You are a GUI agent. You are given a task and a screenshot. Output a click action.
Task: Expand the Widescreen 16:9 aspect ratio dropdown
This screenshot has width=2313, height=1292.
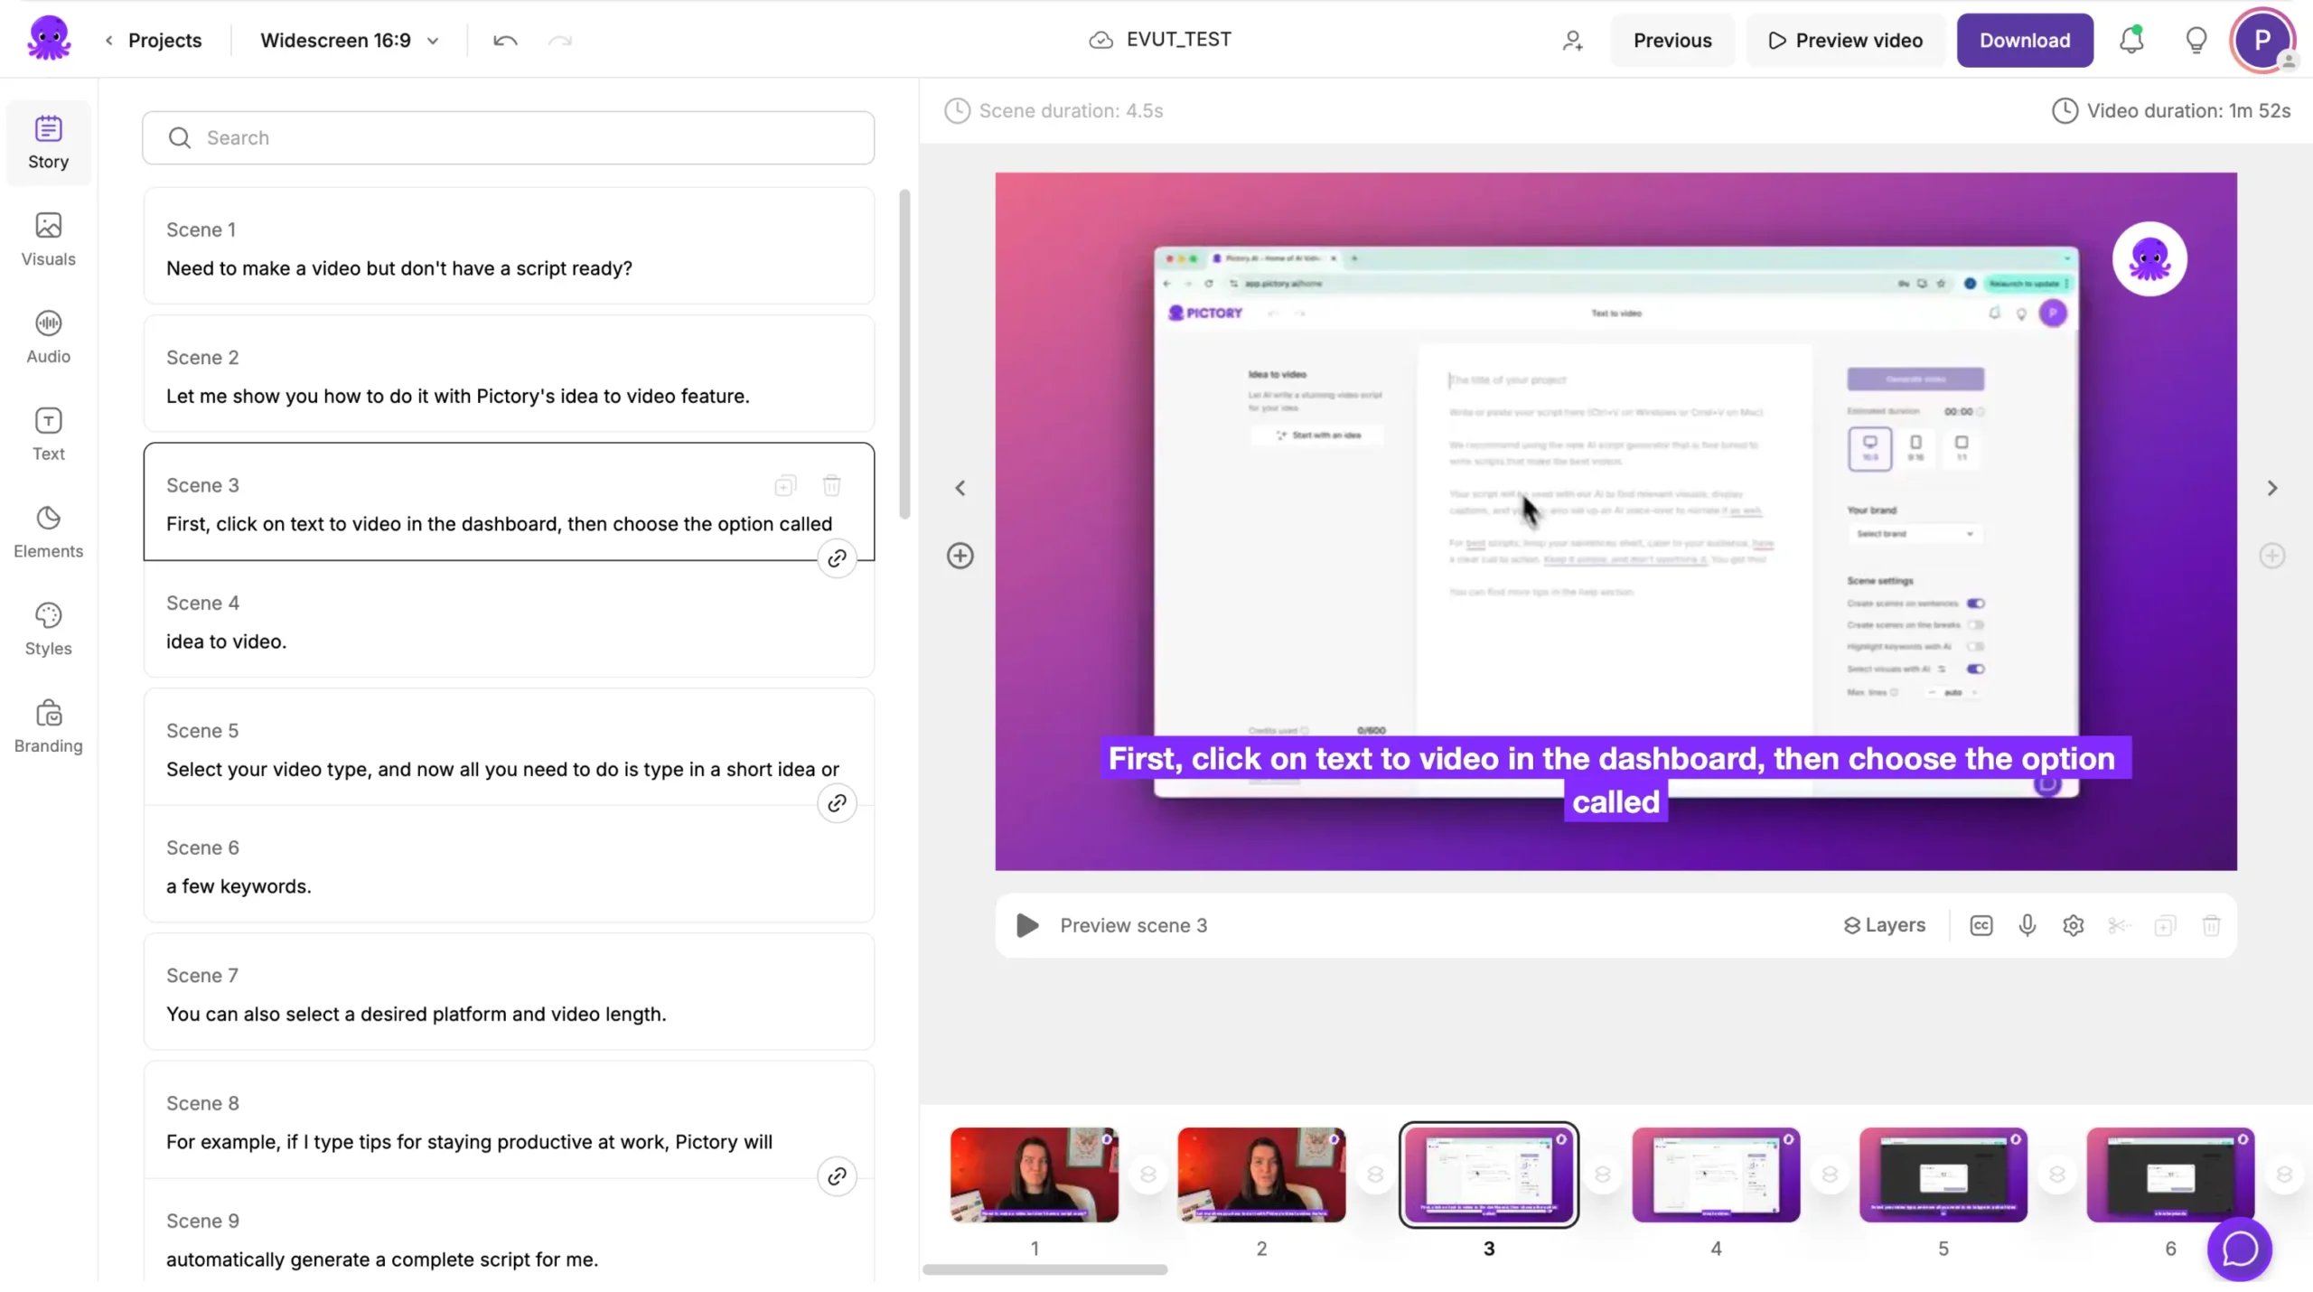coord(434,40)
